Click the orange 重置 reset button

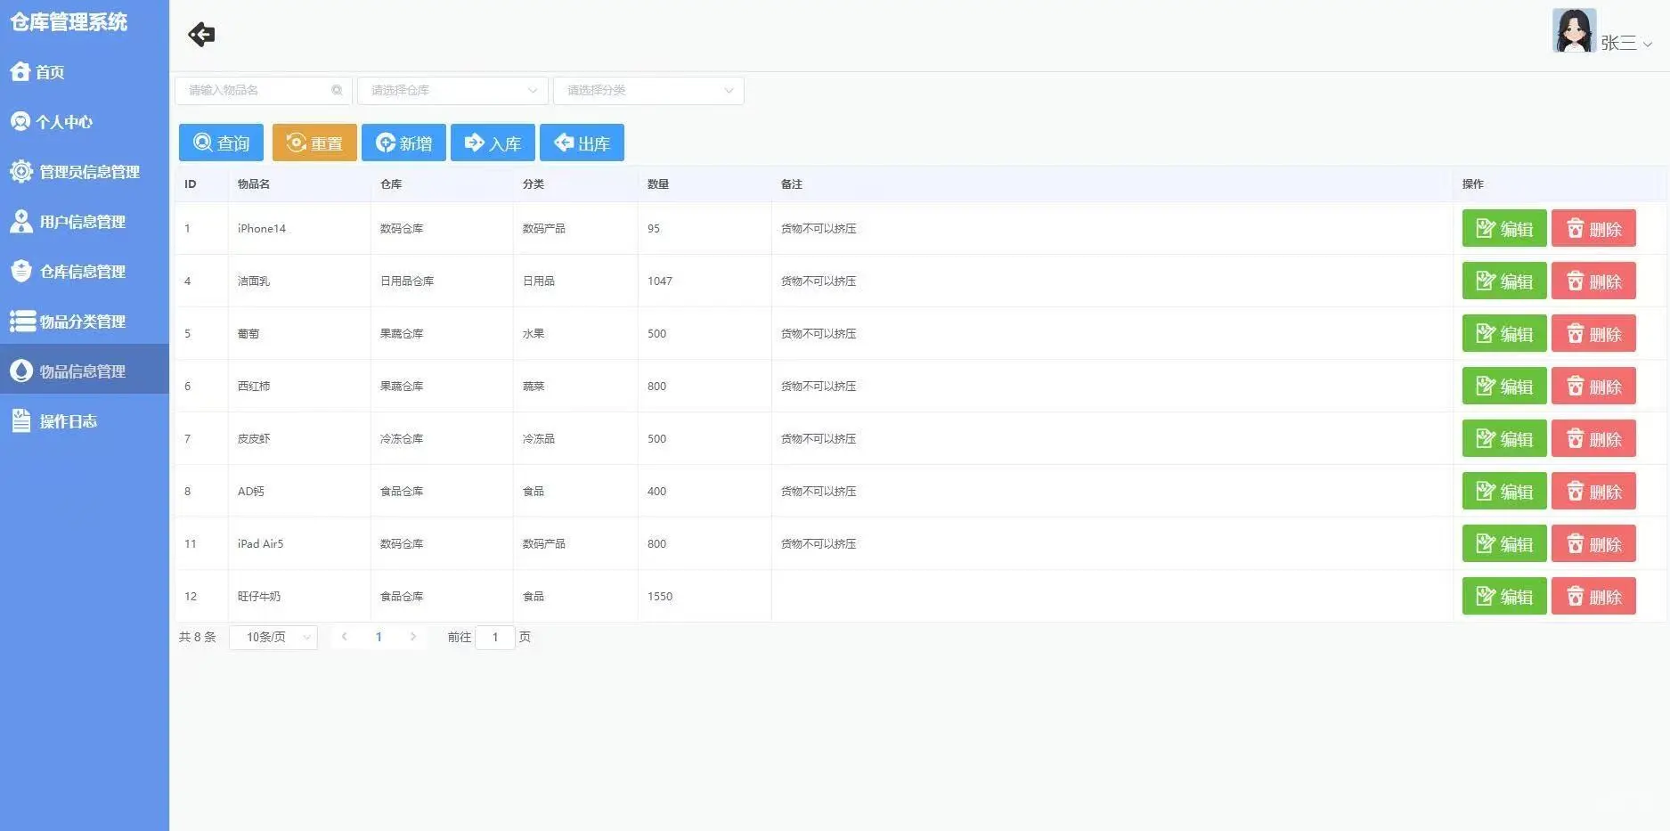coord(314,143)
